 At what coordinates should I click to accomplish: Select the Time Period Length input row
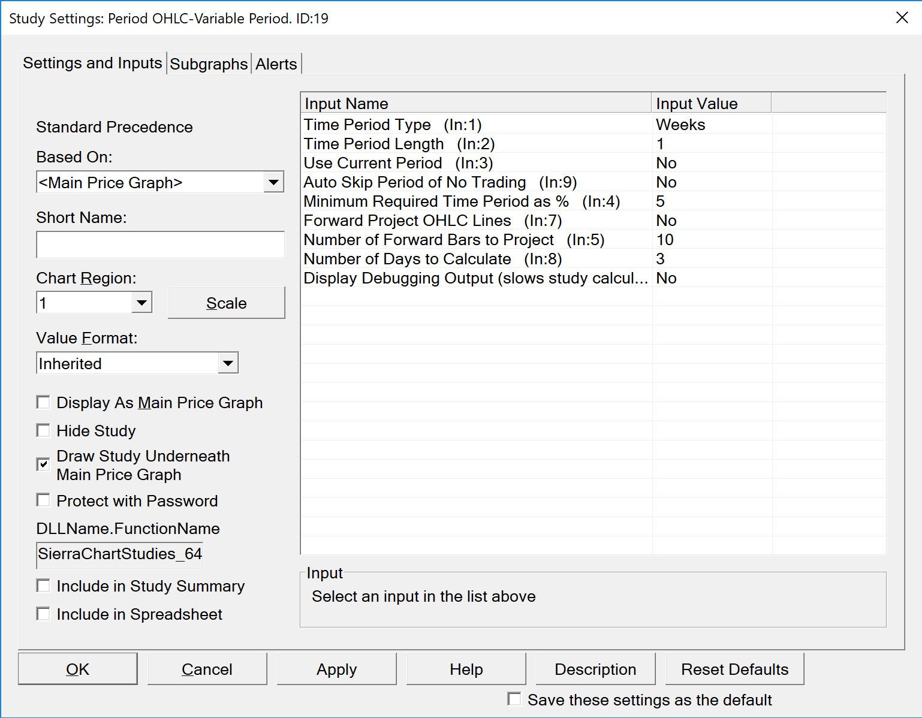593,144
